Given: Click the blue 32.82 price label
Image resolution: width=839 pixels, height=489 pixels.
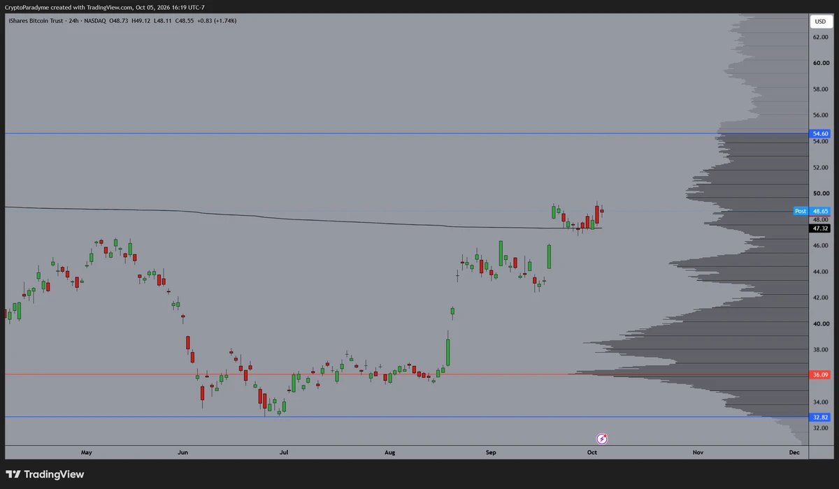Looking at the screenshot, I should pos(820,417).
